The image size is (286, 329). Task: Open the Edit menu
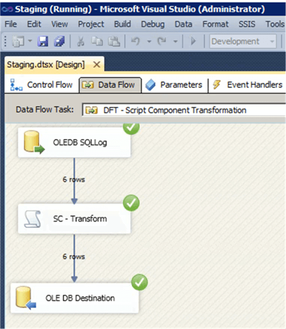34,24
